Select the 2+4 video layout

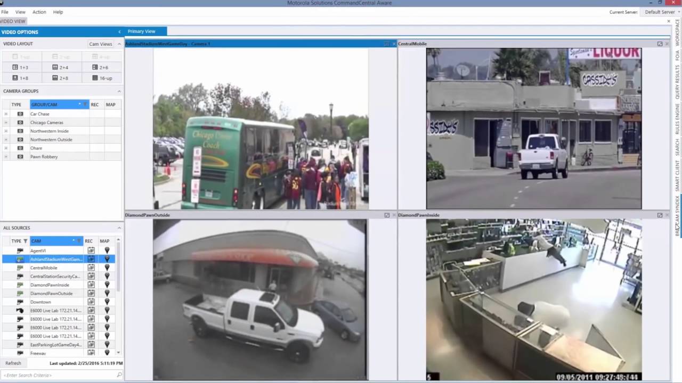(60, 68)
